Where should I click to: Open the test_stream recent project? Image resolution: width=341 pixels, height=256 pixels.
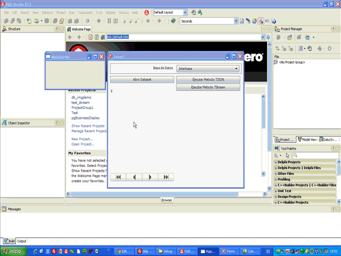81,102
